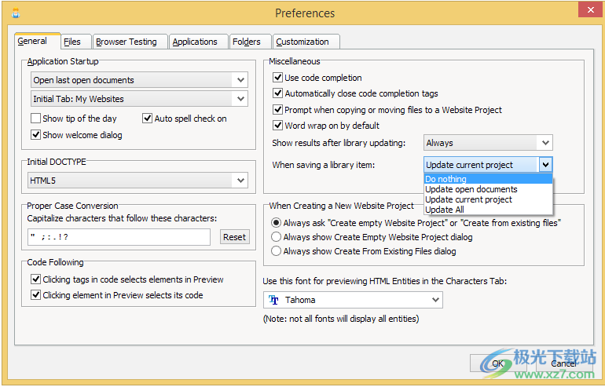Open the Folders tab

click(250, 42)
